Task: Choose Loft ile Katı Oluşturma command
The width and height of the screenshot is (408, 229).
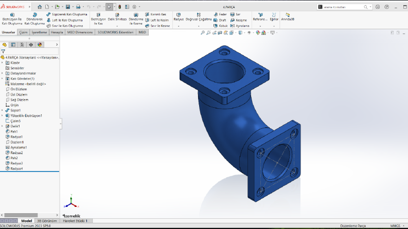Action: pyautogui.click(x=64, y=20)
